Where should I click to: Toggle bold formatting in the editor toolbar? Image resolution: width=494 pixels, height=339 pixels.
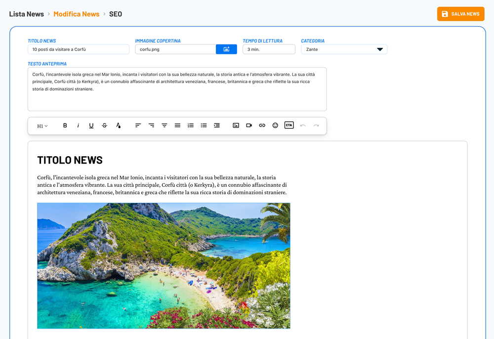click(65, 126)
